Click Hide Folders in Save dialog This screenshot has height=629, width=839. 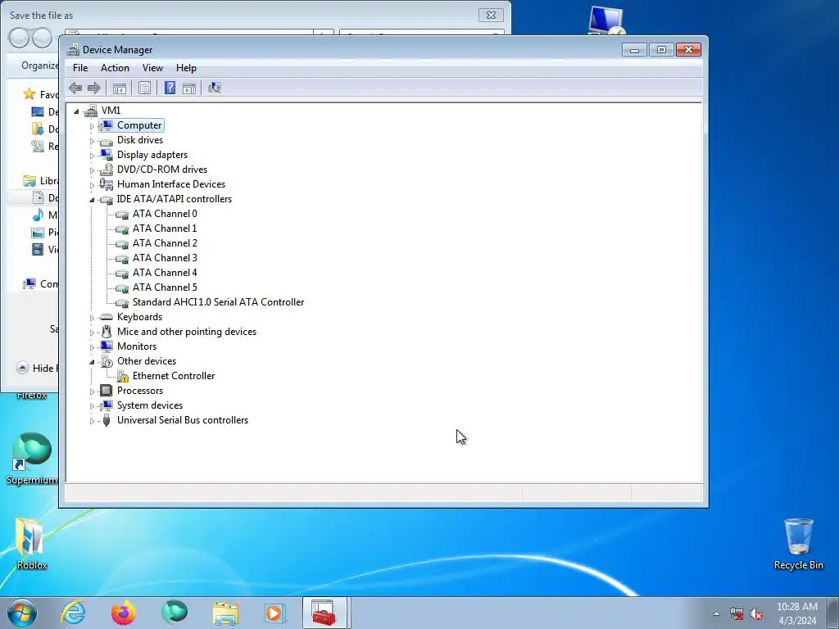tap(38, 368)
